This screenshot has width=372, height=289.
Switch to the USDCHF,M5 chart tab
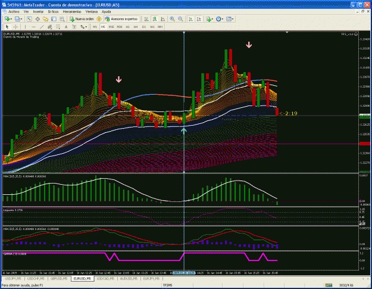click(x=36, y=278)
